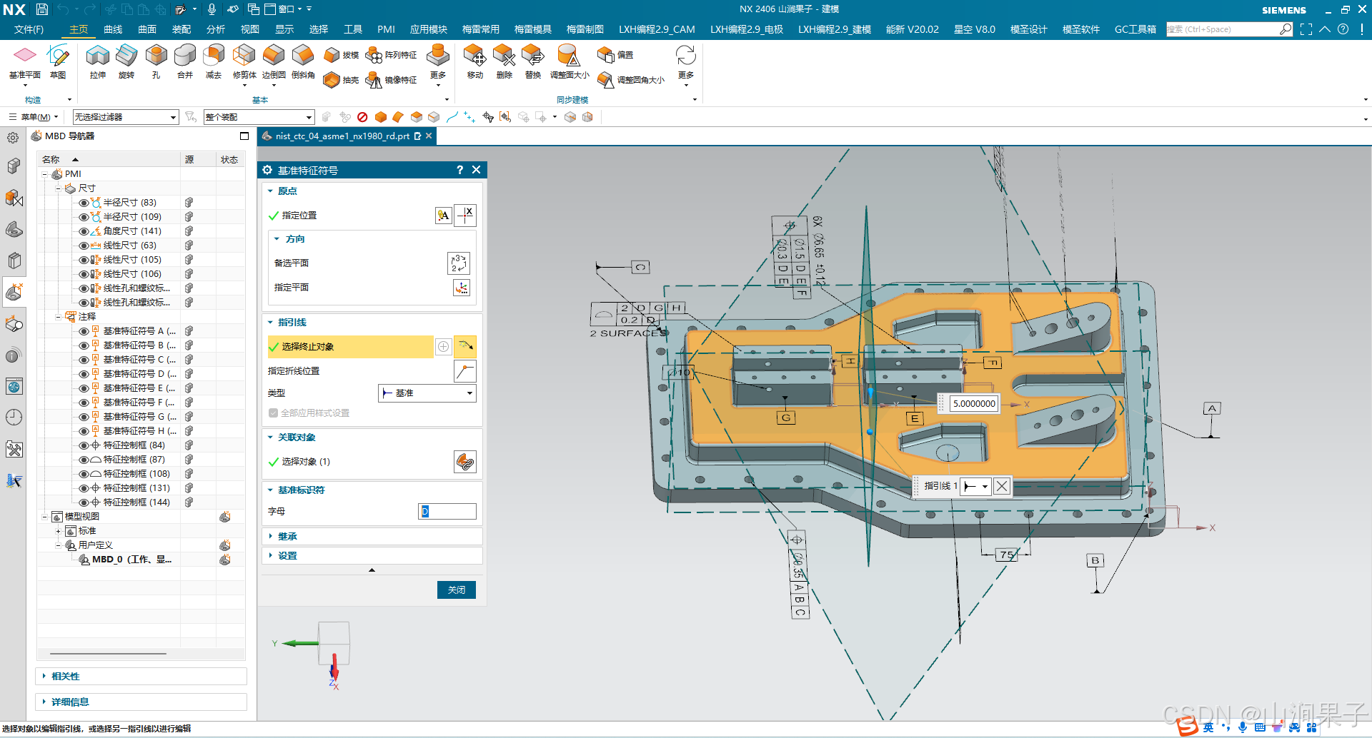The width and height of the screenshot is (1372, 738).
Task: Click the 阵列特征 (Pattern Feature) tool
Action: pos(391,55)
